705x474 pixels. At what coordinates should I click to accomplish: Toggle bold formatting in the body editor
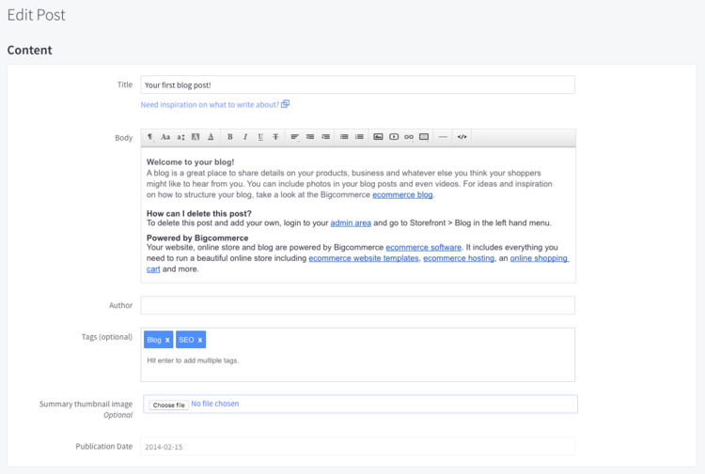(x=229, y=137)
